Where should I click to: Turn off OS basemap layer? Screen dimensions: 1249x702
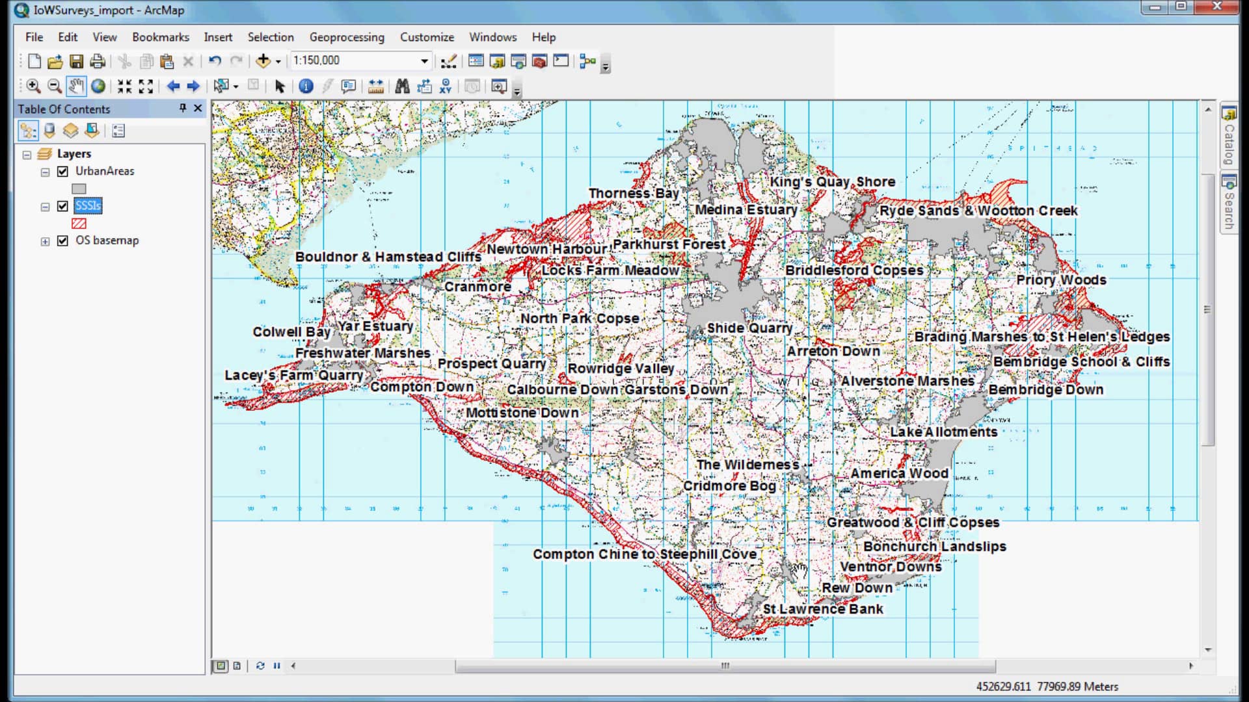click(x=62, y=240)
